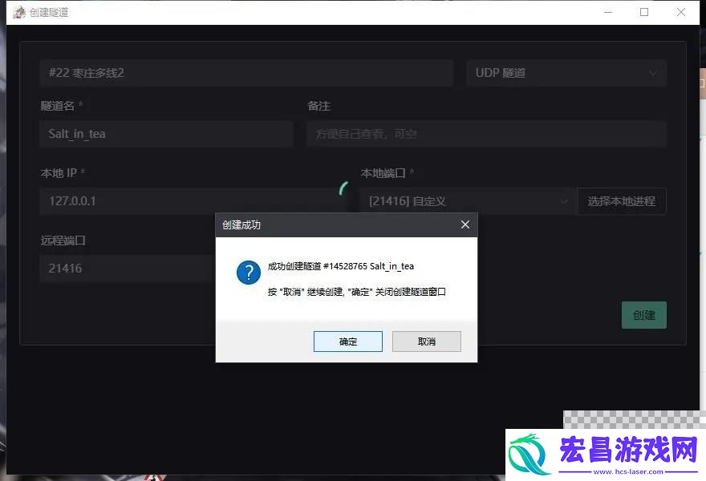Click the 选择本地进程 button
Image resolution: width=706 pixels, height=481 pixels.
tap(621, 201)
